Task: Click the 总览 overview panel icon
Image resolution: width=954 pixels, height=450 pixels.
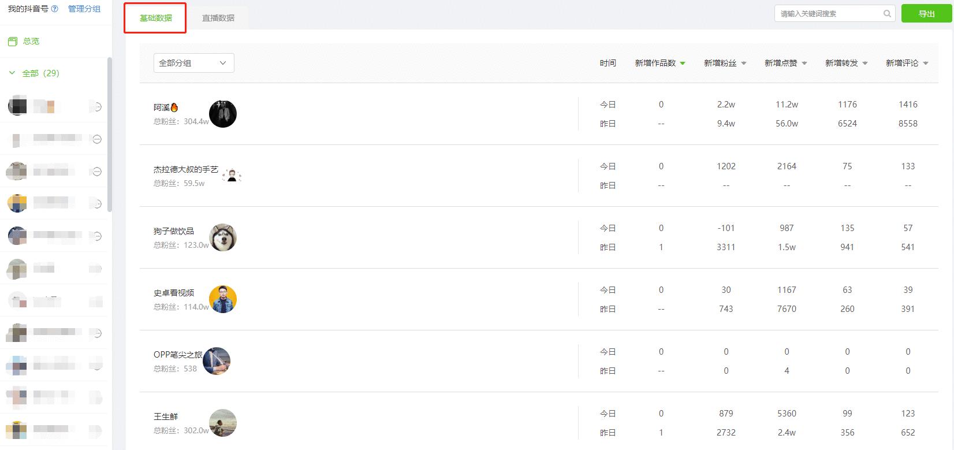Action: 12,42
